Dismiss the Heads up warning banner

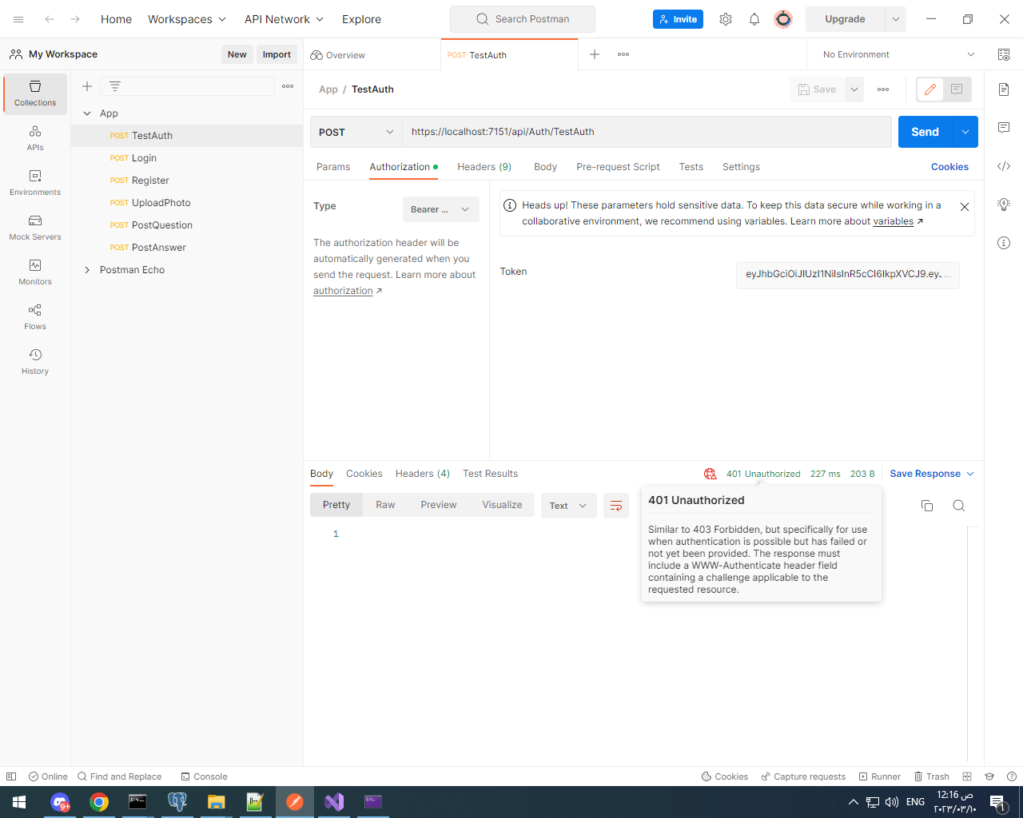tap(965, 206)
